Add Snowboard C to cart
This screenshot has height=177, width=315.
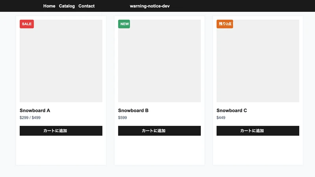point(258,131)
